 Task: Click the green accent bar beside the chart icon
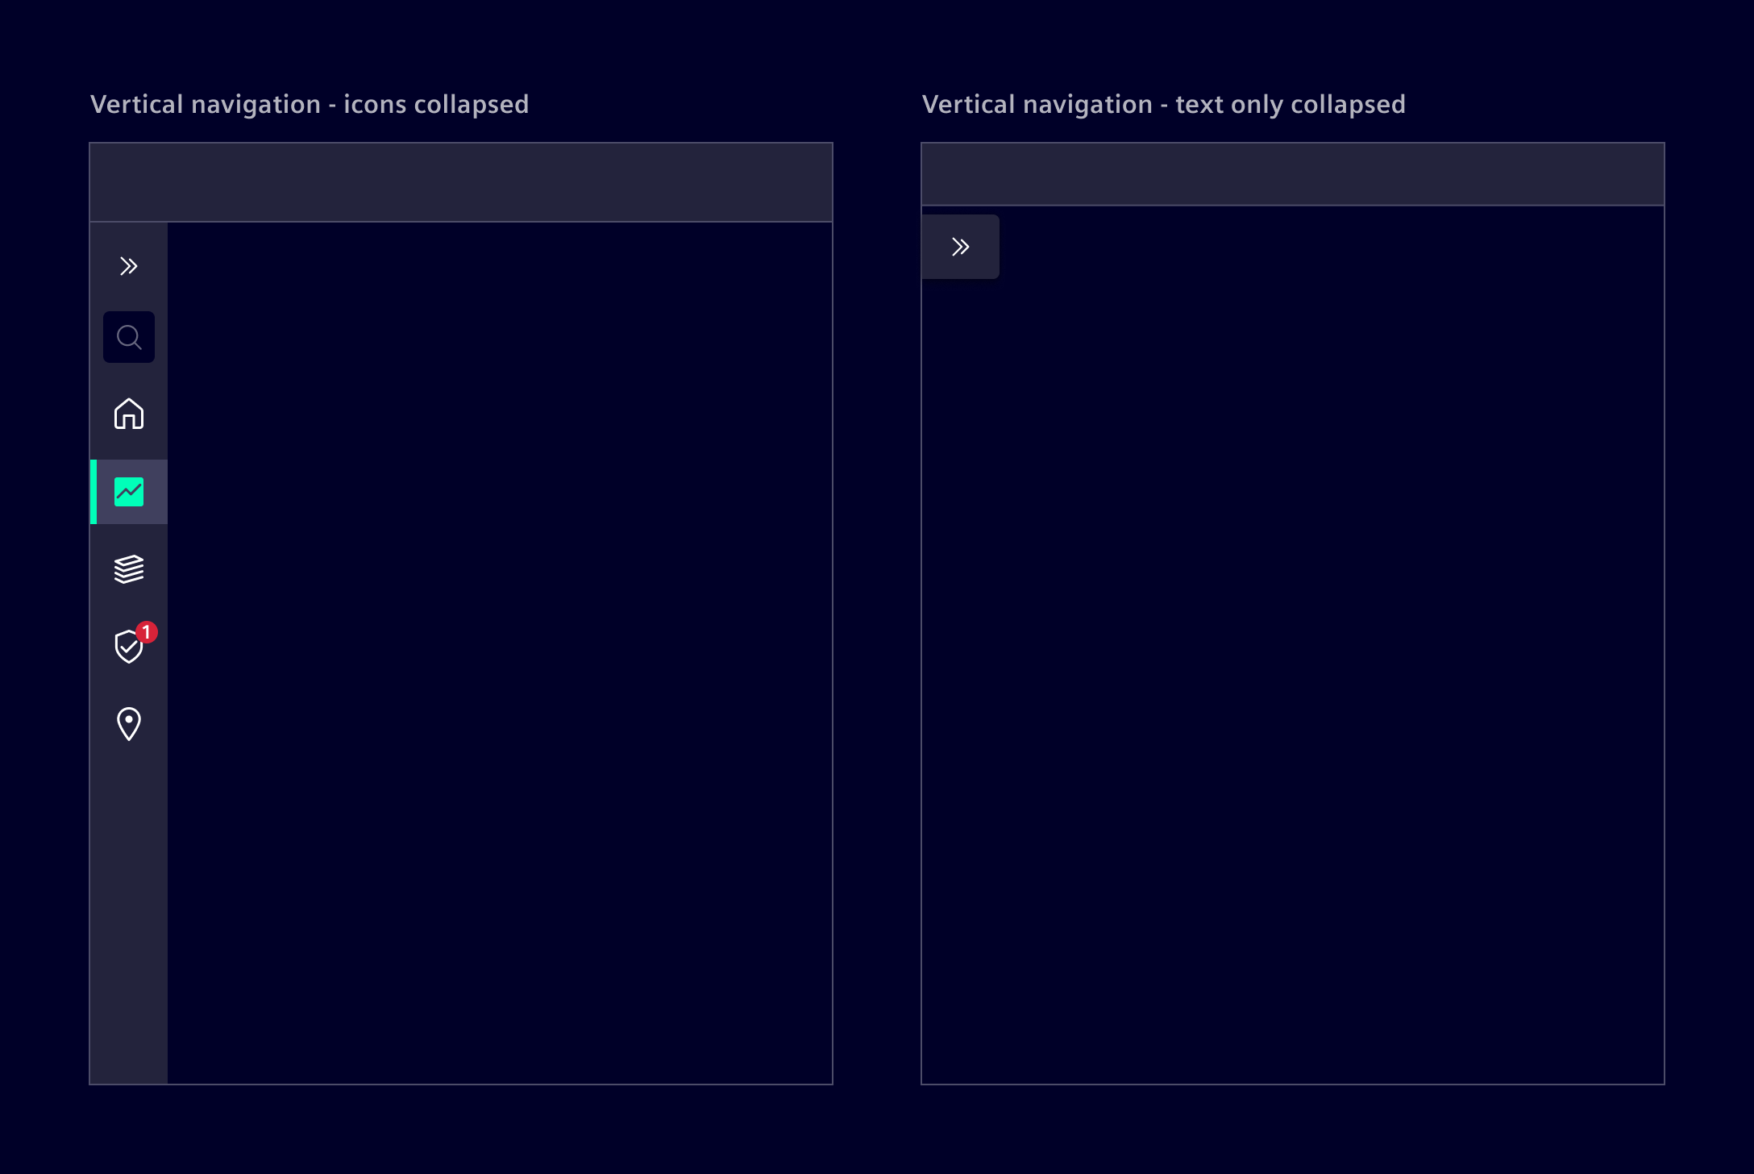94,491
